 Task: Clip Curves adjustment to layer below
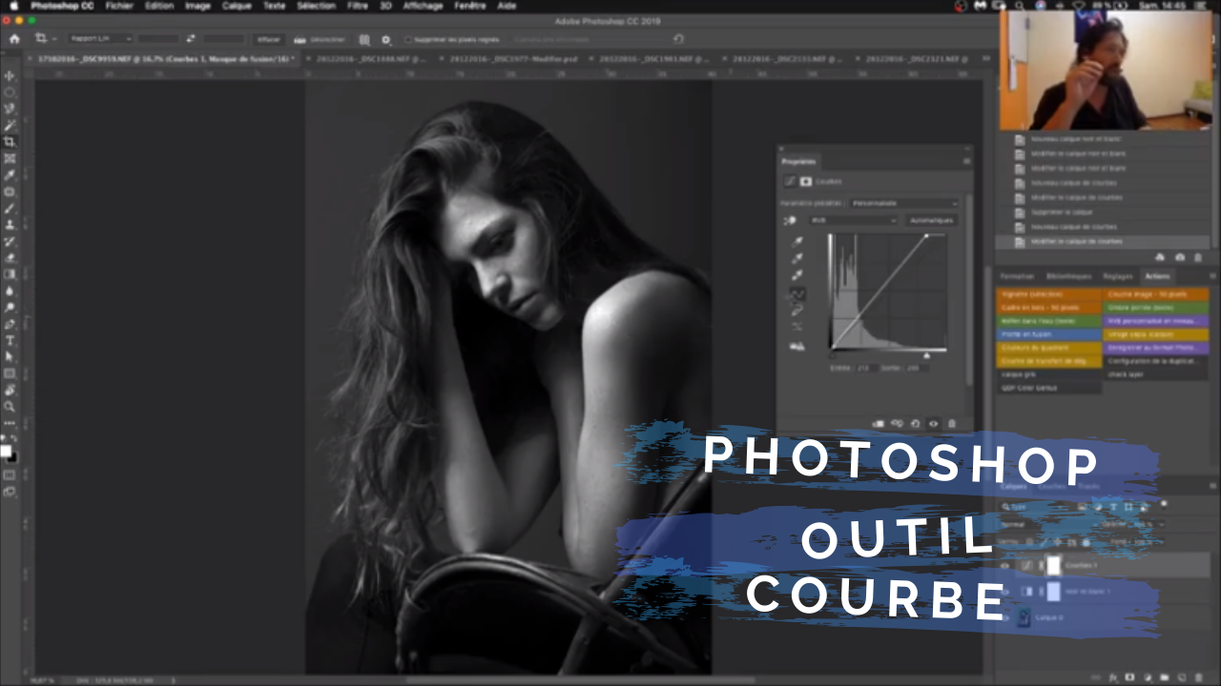coord(879,424)
